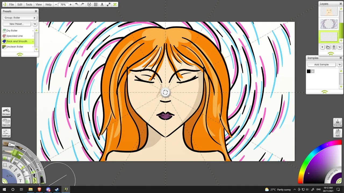Open the Refs reference images panel

[x=338, y=133]
